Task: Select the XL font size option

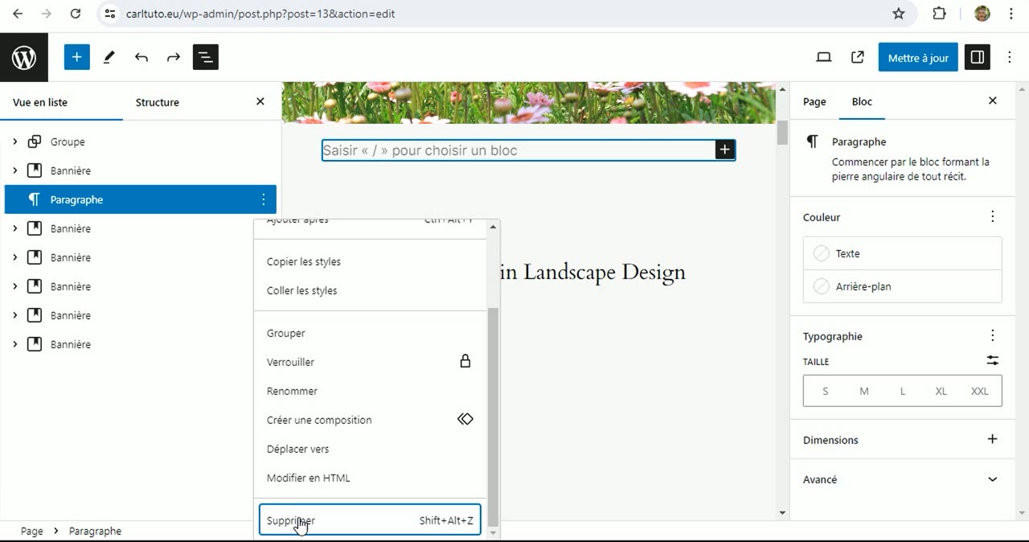Action: 941,392
